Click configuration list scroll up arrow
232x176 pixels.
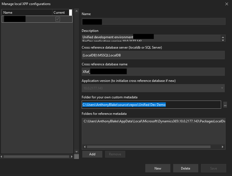[76, 11]
